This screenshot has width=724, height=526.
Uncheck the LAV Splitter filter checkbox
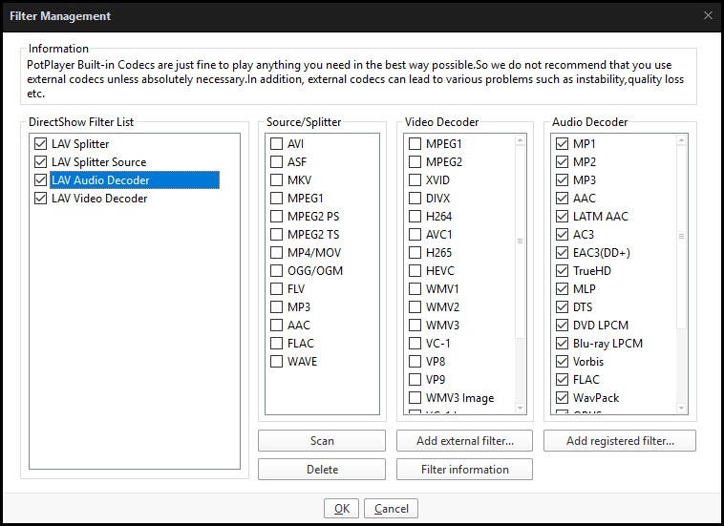pyautogui.click(x=41, y=144)
